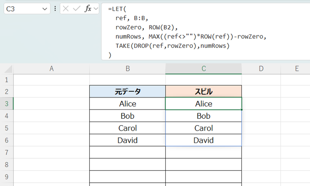Image resolution: width=310 pixels, height=186 pixels.
Task: Click the スピル header cell
Action: pyautogui.click(x=204, y=92)
